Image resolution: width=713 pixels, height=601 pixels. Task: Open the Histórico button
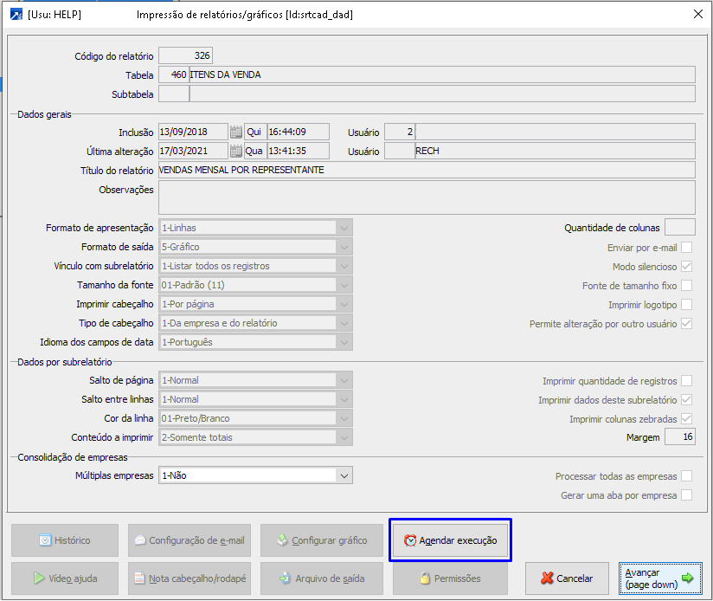pos(65,540)
